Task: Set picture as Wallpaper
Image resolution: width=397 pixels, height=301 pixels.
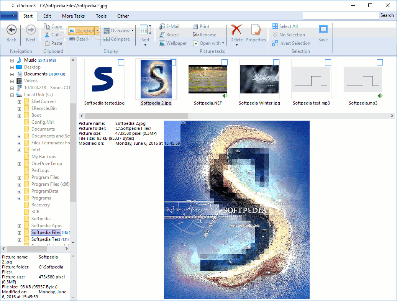Action: 173,43
